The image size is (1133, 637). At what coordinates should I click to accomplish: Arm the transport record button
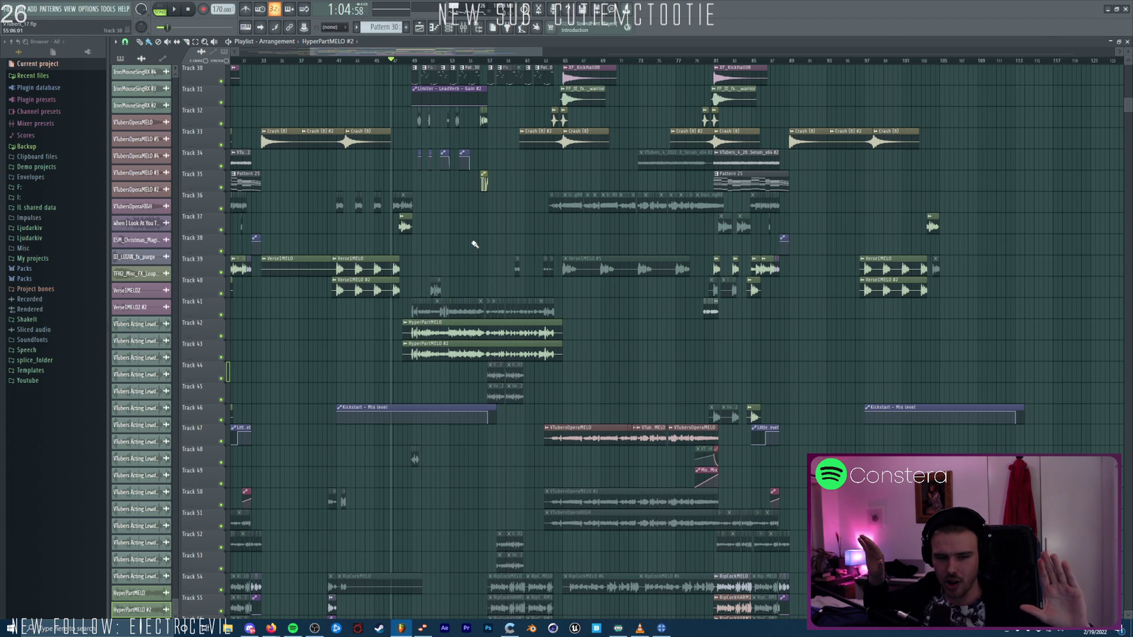[203, 9]
